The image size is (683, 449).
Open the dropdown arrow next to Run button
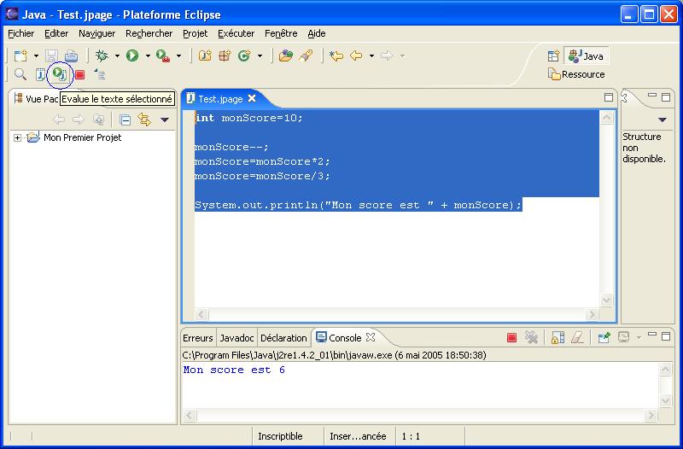147,56
